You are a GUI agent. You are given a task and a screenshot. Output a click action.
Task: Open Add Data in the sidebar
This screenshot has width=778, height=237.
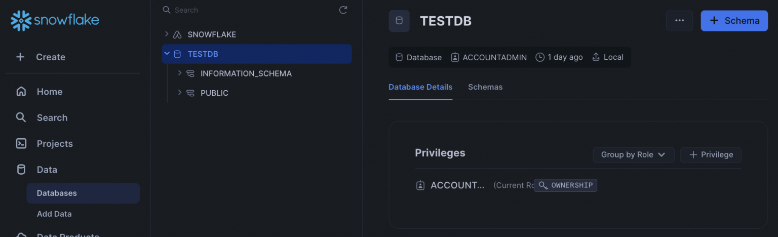pos(54,214)
